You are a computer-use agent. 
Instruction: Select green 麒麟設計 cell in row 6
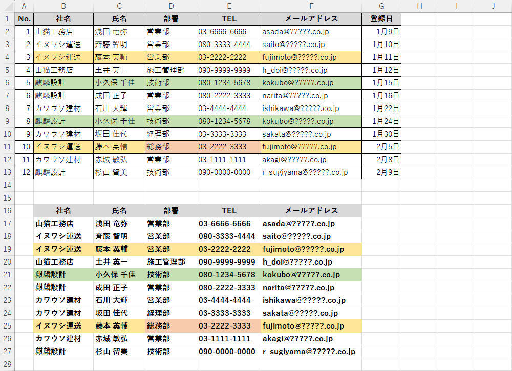pyautogui.click(x=63, y=83)
